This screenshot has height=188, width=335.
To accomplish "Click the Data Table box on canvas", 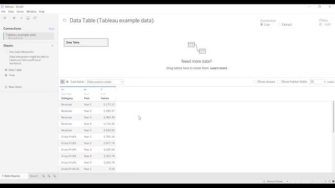I will click(x=86, y=42).
